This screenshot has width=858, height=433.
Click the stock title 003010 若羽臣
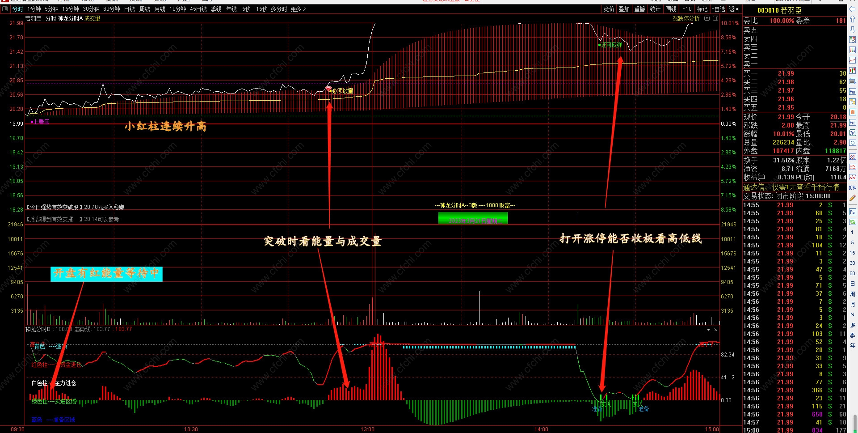(x=779, y=10)
